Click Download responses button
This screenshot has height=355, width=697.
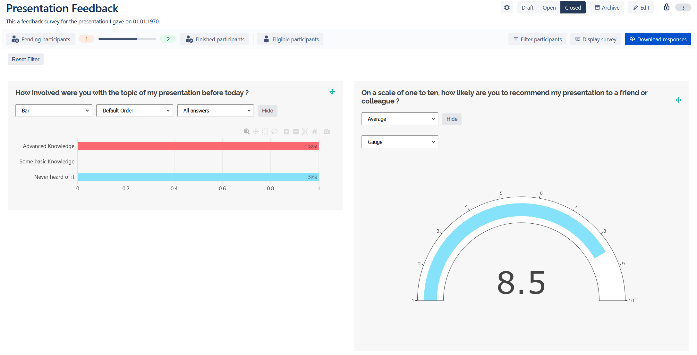coord(658,39)
